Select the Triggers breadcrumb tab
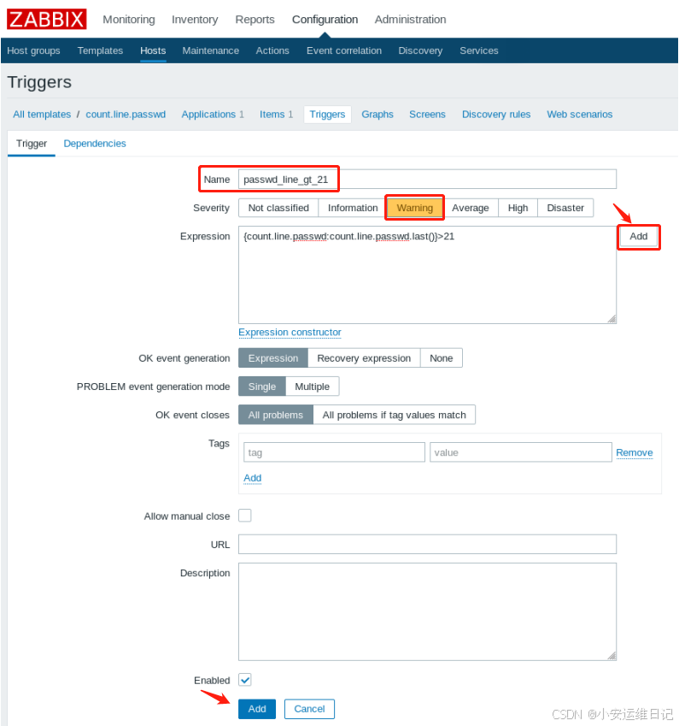This screenshot has width=679, height=726. (327, 115)
